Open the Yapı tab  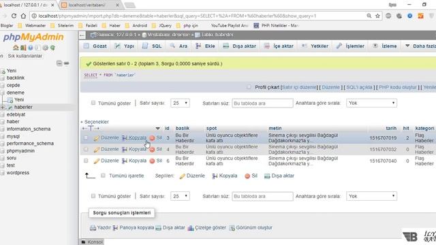tap(125, 46)
